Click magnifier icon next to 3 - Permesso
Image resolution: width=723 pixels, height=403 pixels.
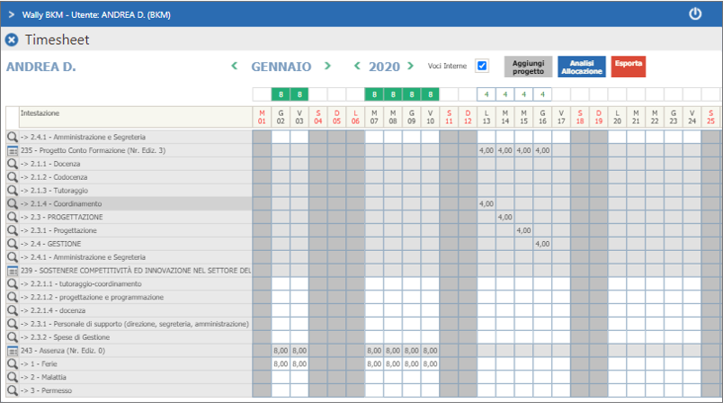tap(13, 390)
